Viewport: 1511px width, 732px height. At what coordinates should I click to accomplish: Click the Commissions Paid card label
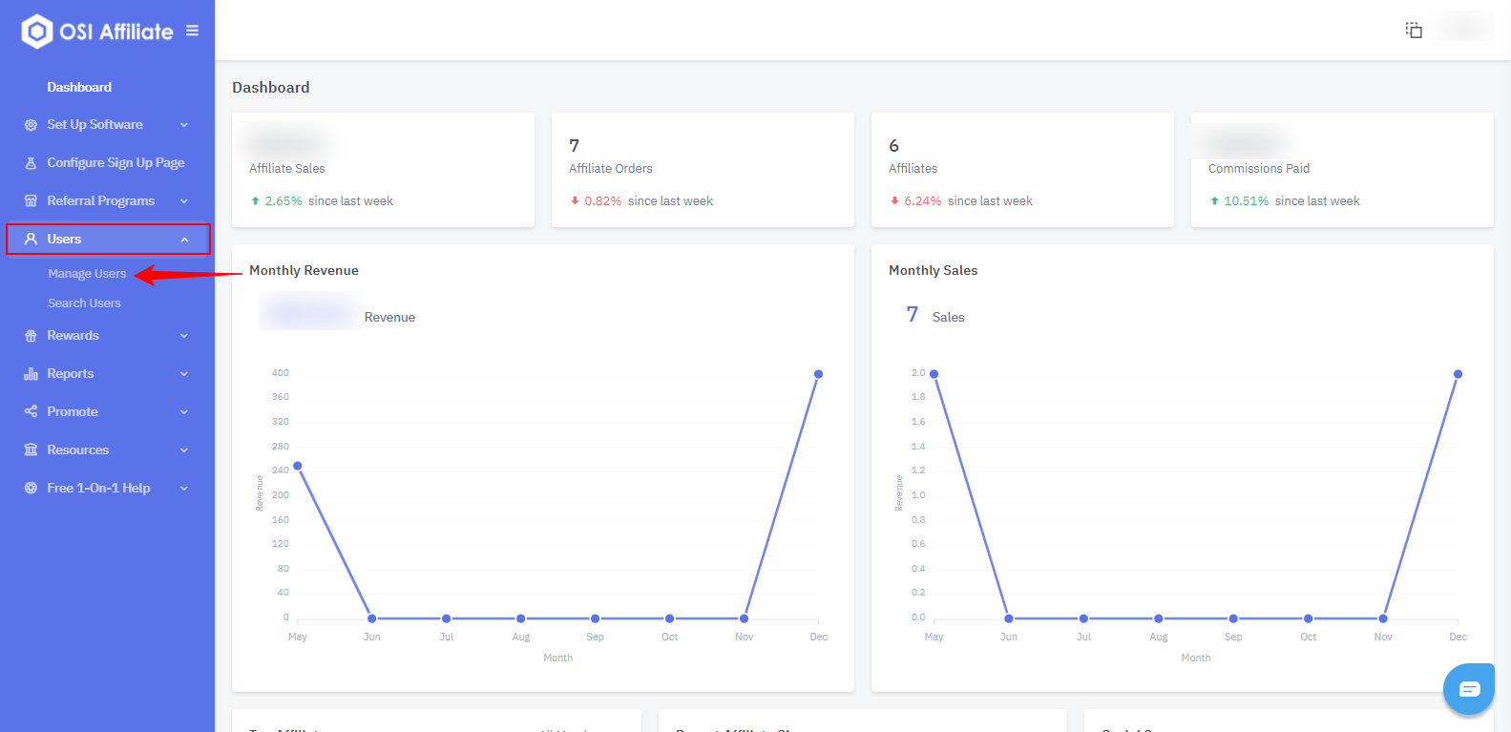pos(1259,169)
